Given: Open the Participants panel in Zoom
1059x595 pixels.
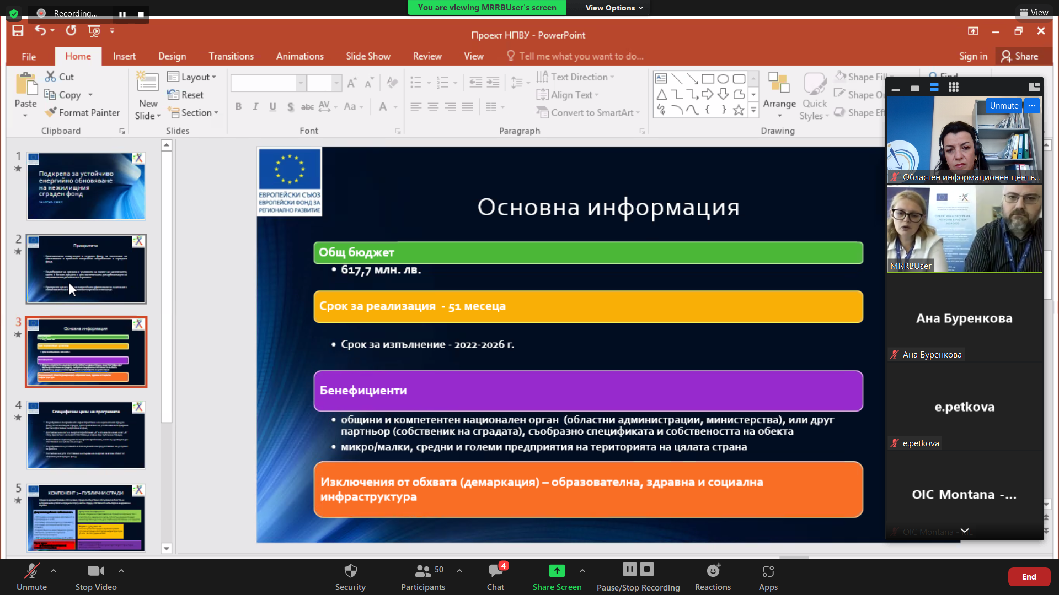Looking at the screenshot, I should (x=423, y=577).
